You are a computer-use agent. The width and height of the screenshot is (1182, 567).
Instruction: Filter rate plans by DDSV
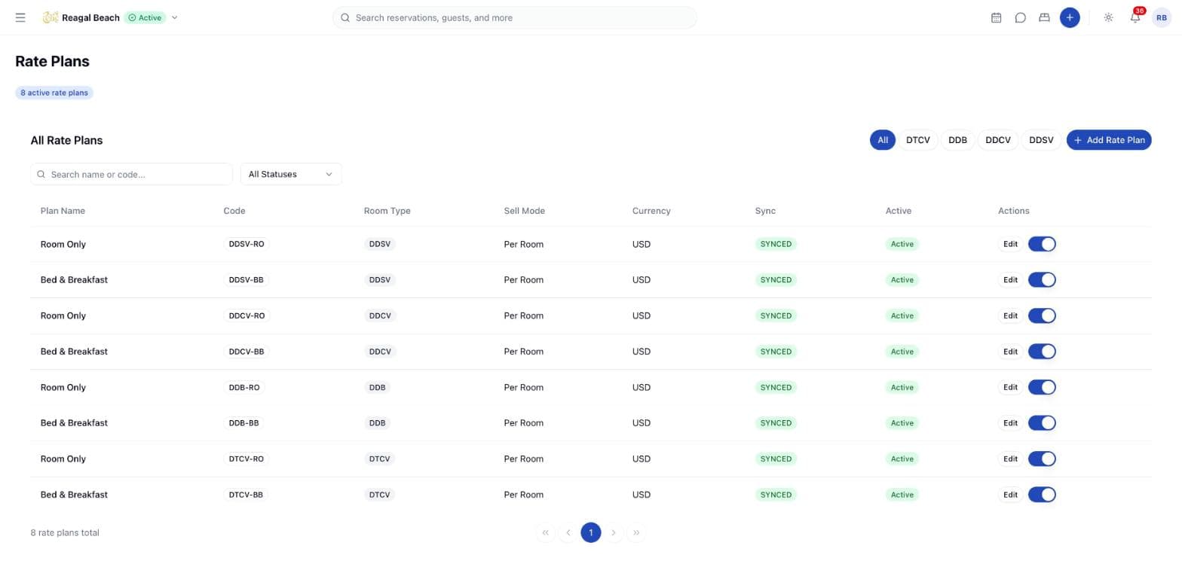1041,140
